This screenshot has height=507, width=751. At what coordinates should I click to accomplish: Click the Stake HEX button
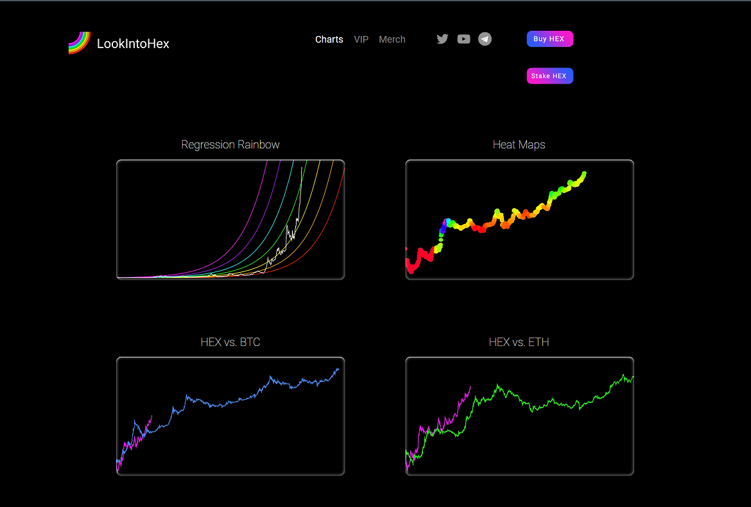coord(550,76)
